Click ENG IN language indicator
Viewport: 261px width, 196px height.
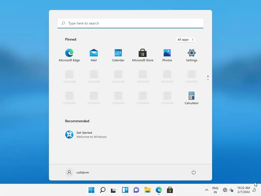[215, 190]
